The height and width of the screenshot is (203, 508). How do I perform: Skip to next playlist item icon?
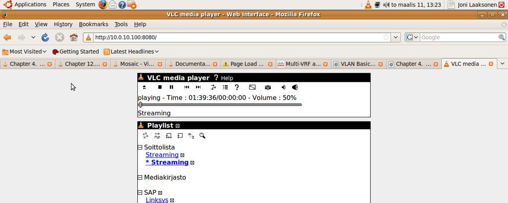click(x=198, y=87)
